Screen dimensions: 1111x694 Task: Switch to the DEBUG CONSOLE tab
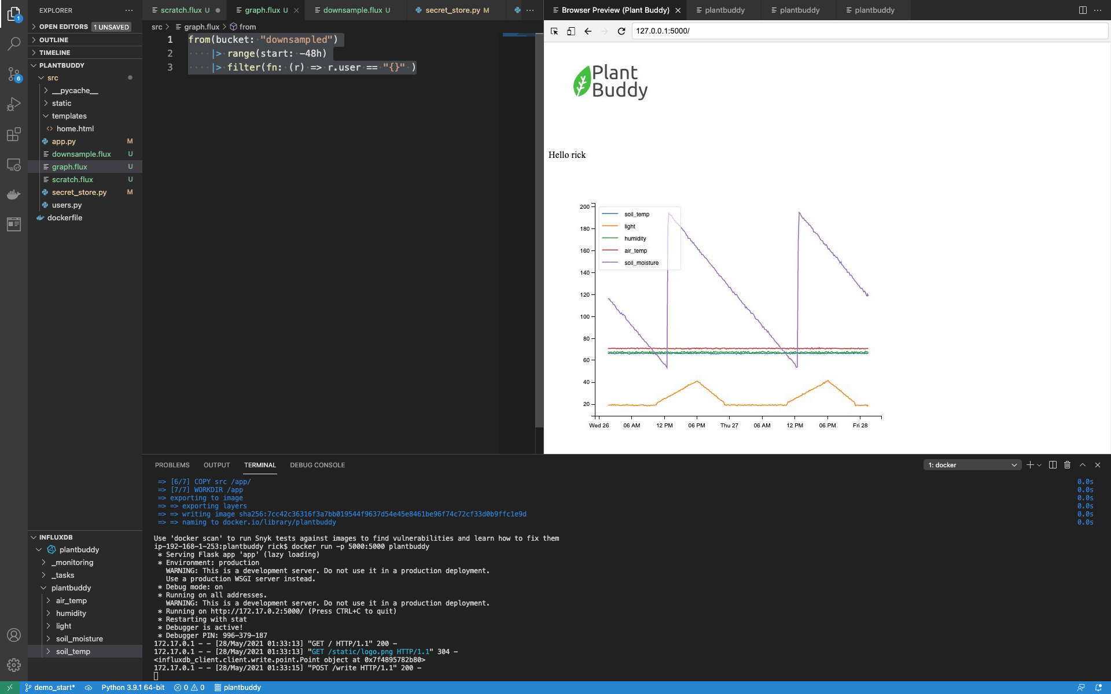(x=317, y=465)
